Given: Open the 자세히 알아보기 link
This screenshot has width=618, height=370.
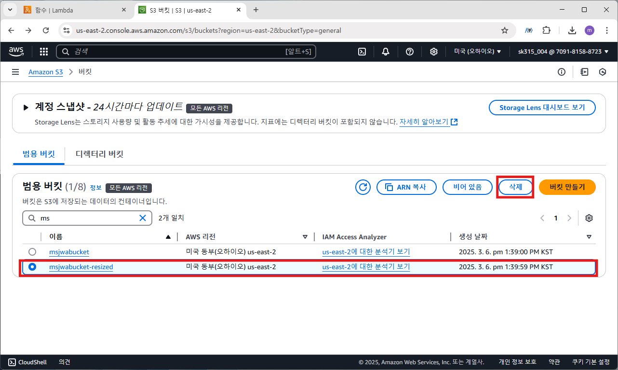Looking at the screenshot, I should 428,122.
